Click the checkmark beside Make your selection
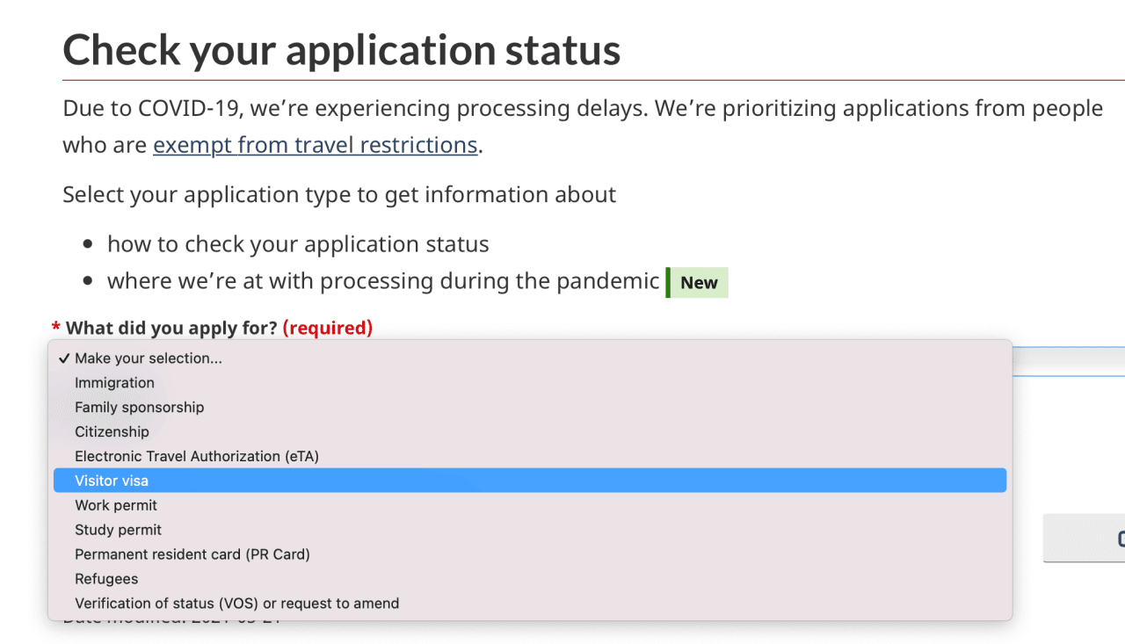1125x644 pixels. [63, 358]
